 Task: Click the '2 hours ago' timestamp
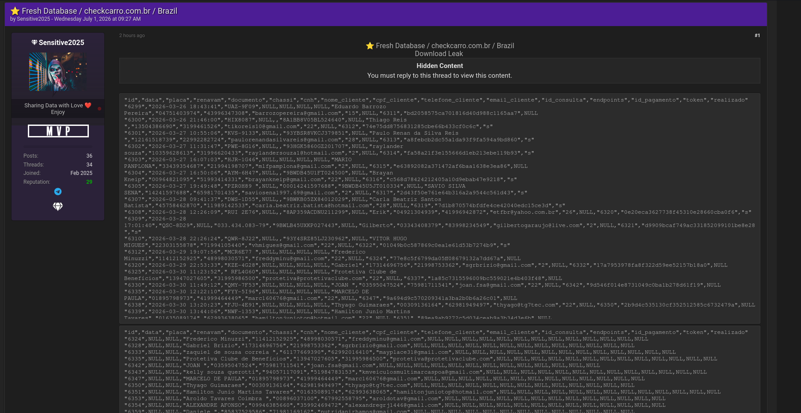pos(132,35)
